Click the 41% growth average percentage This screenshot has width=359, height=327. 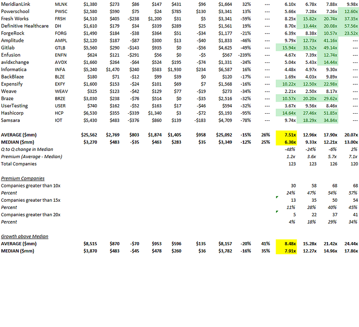click(266, 243)
